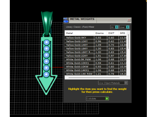Close the Metal Weights dialog
The image size is (157, 117).
129,20
